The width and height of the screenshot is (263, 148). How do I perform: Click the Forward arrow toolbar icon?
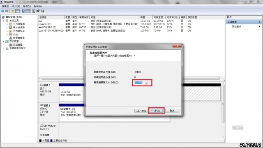[7, 11]
